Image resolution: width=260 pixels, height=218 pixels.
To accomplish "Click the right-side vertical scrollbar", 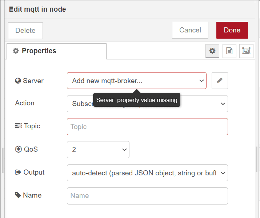I will click(x=256, y=159).
